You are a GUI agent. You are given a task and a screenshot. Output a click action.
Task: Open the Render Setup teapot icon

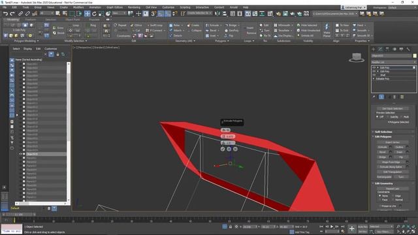coord(278,14)
